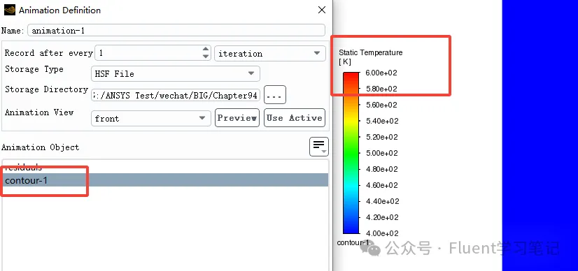Click the Storage Directory path field

point(176,95)
